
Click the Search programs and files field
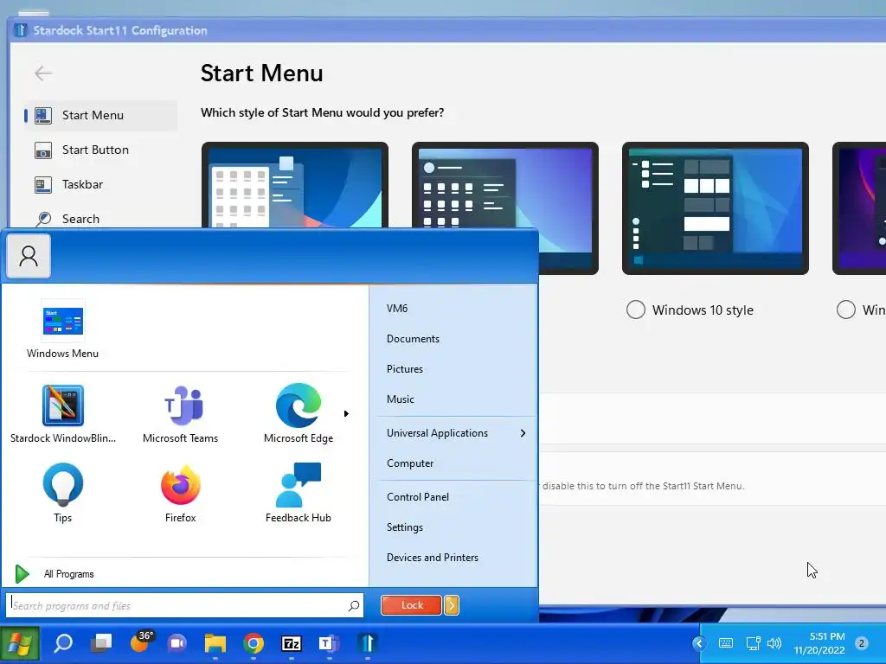coord(185,605)
